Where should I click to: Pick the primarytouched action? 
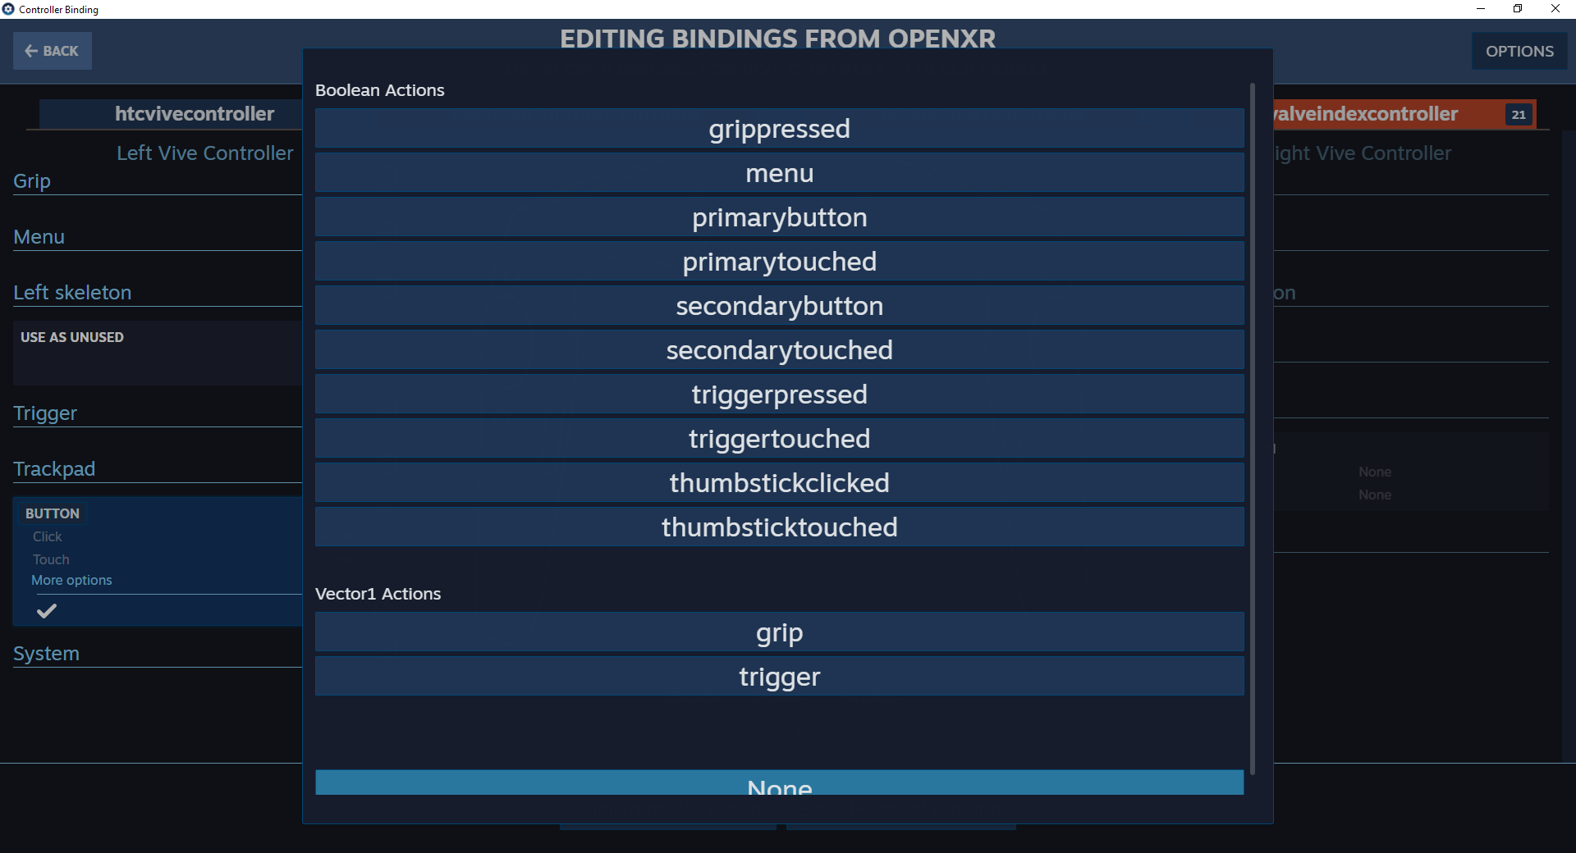(x=779, y=262)
